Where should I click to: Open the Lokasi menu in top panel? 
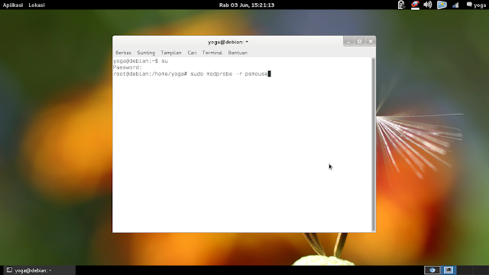(37, 5)
